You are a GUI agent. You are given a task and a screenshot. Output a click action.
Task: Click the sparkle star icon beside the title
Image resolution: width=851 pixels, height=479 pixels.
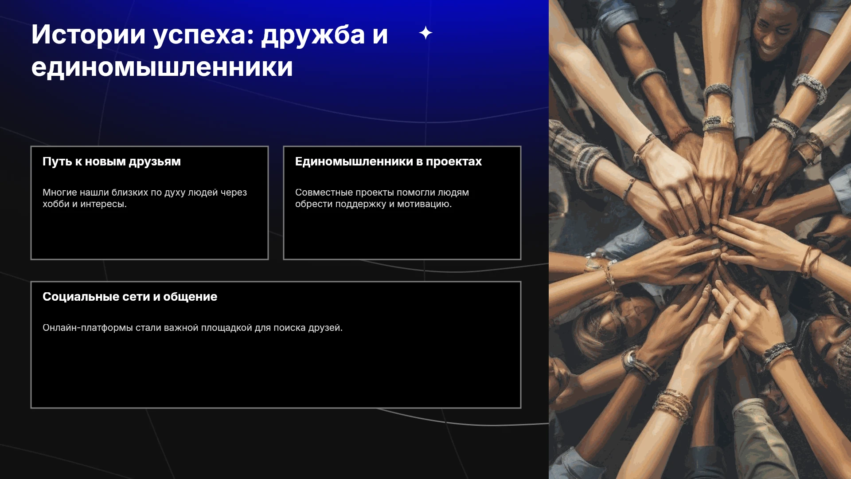click(425, 33)
